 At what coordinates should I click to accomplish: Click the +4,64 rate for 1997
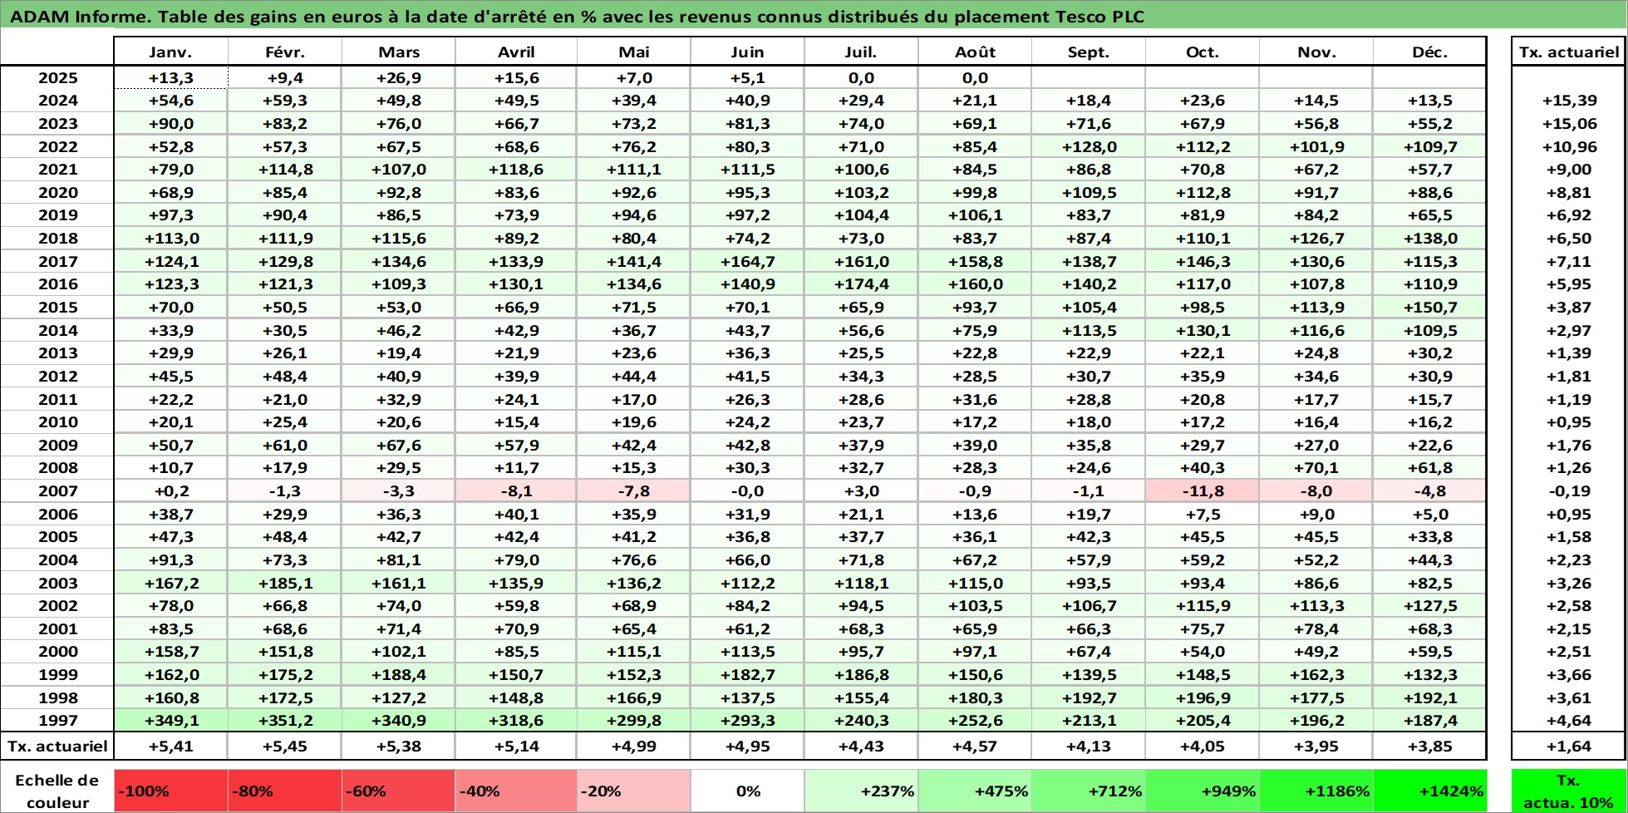[1568, 721]
